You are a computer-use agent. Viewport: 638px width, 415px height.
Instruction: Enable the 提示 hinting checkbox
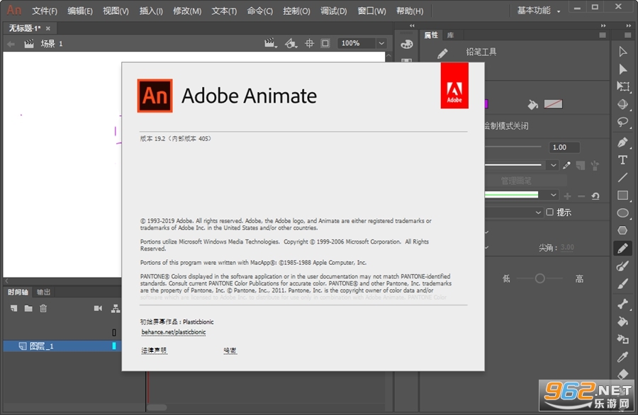549,212
